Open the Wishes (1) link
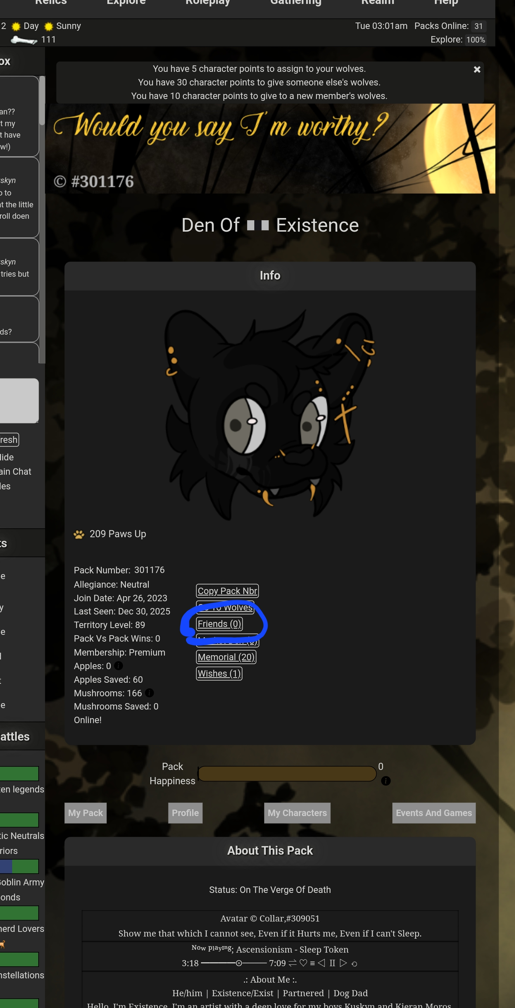The height and width of the screenshot is (1008, 515). point(219,673)
